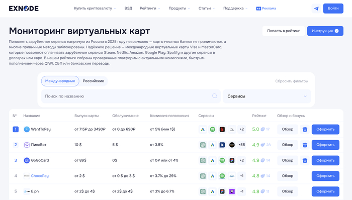Click the Spotify icon in ChocoPay row
Viewport: 352px width, 200px height.
pos(222,176)
